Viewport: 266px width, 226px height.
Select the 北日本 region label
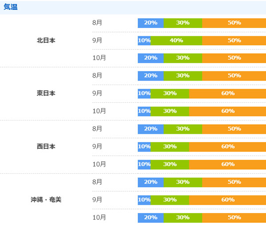click(x=46, y=40)
